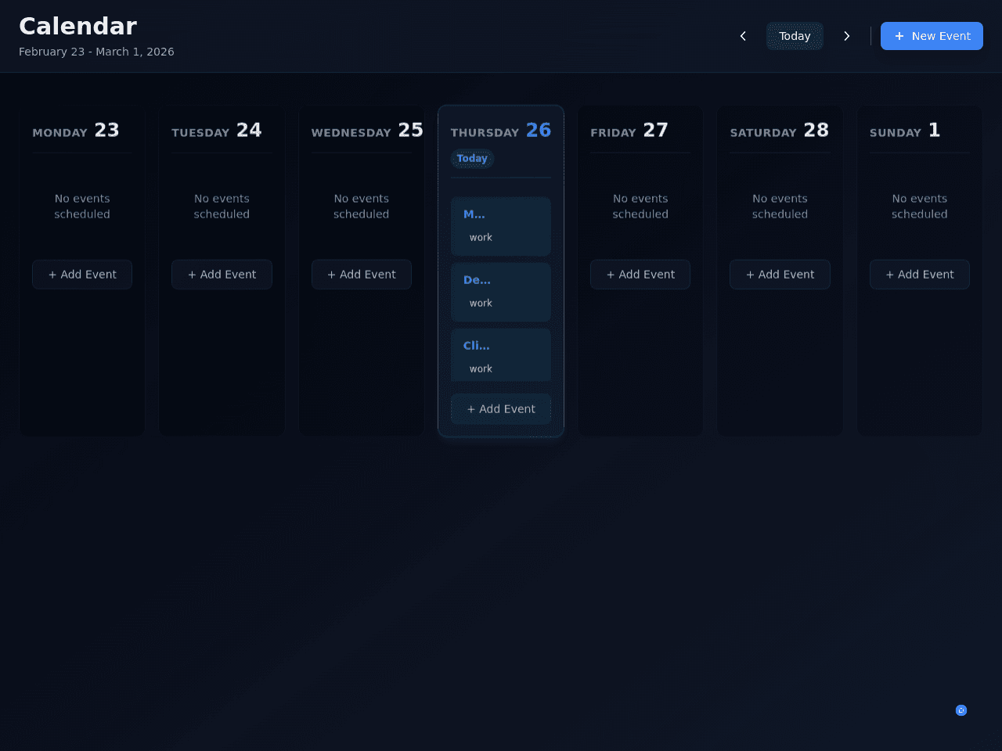Select the Friday 27 day header
The width and height of the screenshot is (1002, 751).
629,131
